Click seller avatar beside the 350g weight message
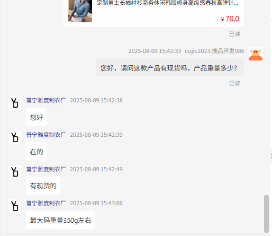This screenshot has width=272, height=236. tap(15, 206)
